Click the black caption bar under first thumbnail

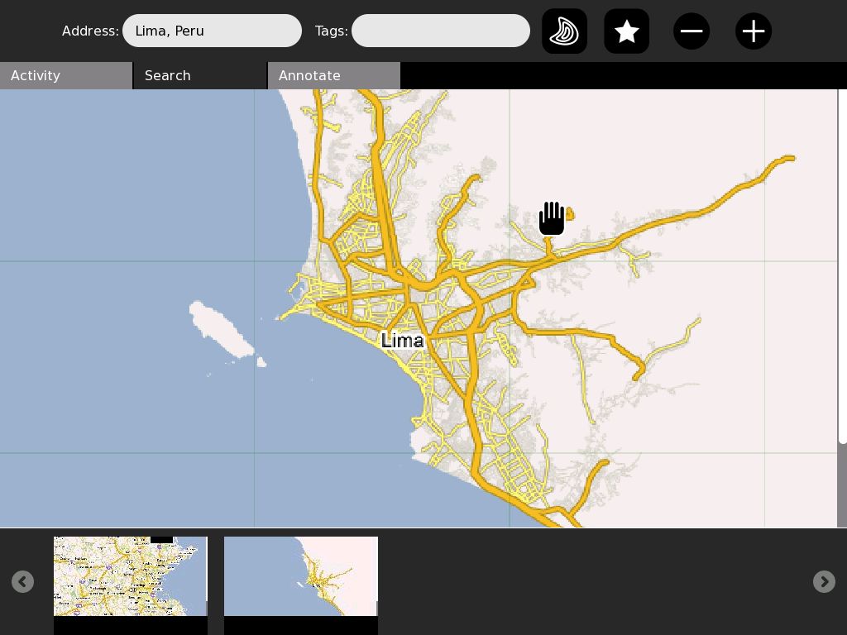click(130, 626)
